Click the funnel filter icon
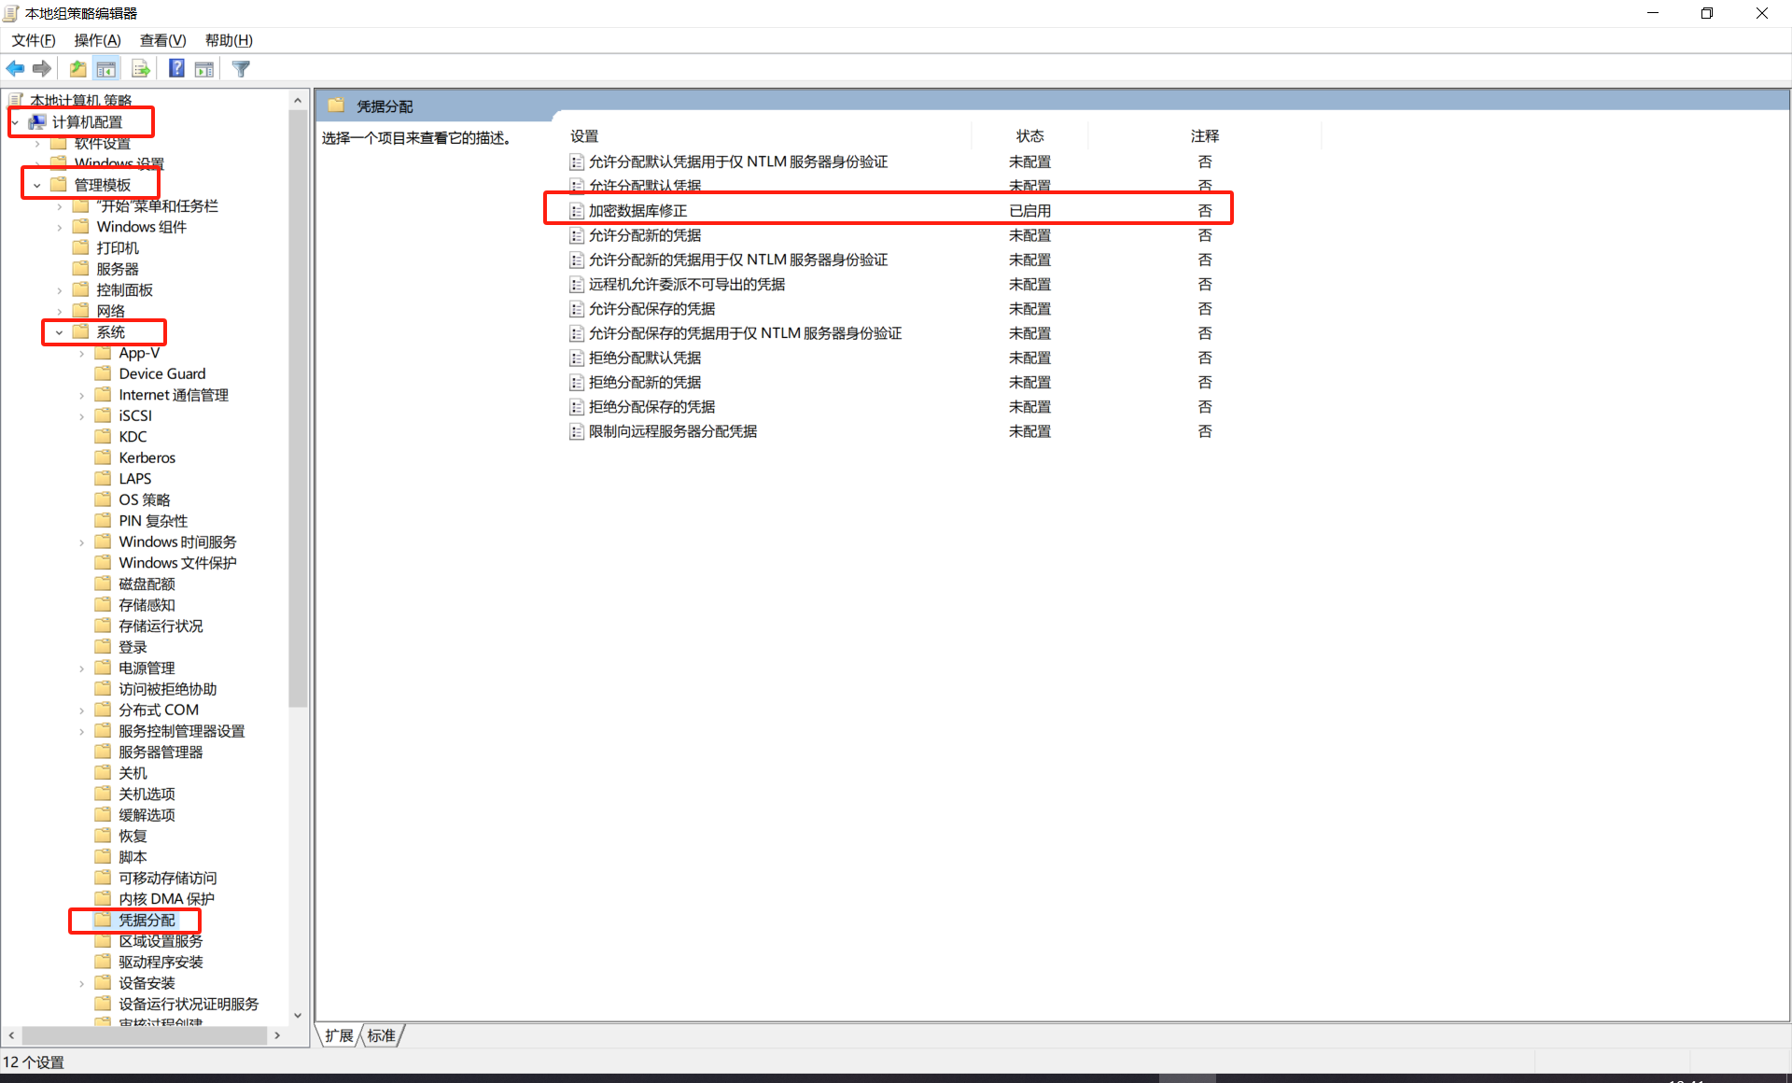The height and width of the screenshot is (1083, 1792). pyautogui.click(x=241, y=69)
